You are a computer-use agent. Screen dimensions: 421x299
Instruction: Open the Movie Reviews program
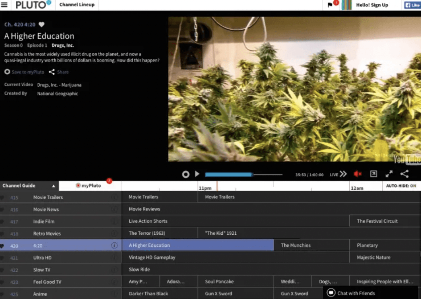tap(271, 209)
